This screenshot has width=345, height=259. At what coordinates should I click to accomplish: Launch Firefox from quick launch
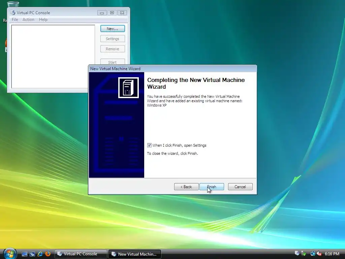[48, 254]
